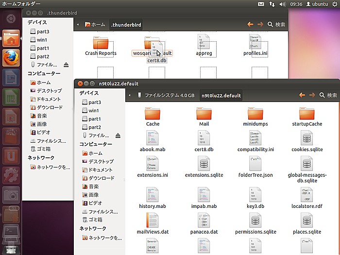340x255 pixels.
Task: Go back in n9t0lu22.default window
Action: click(302, 95)
